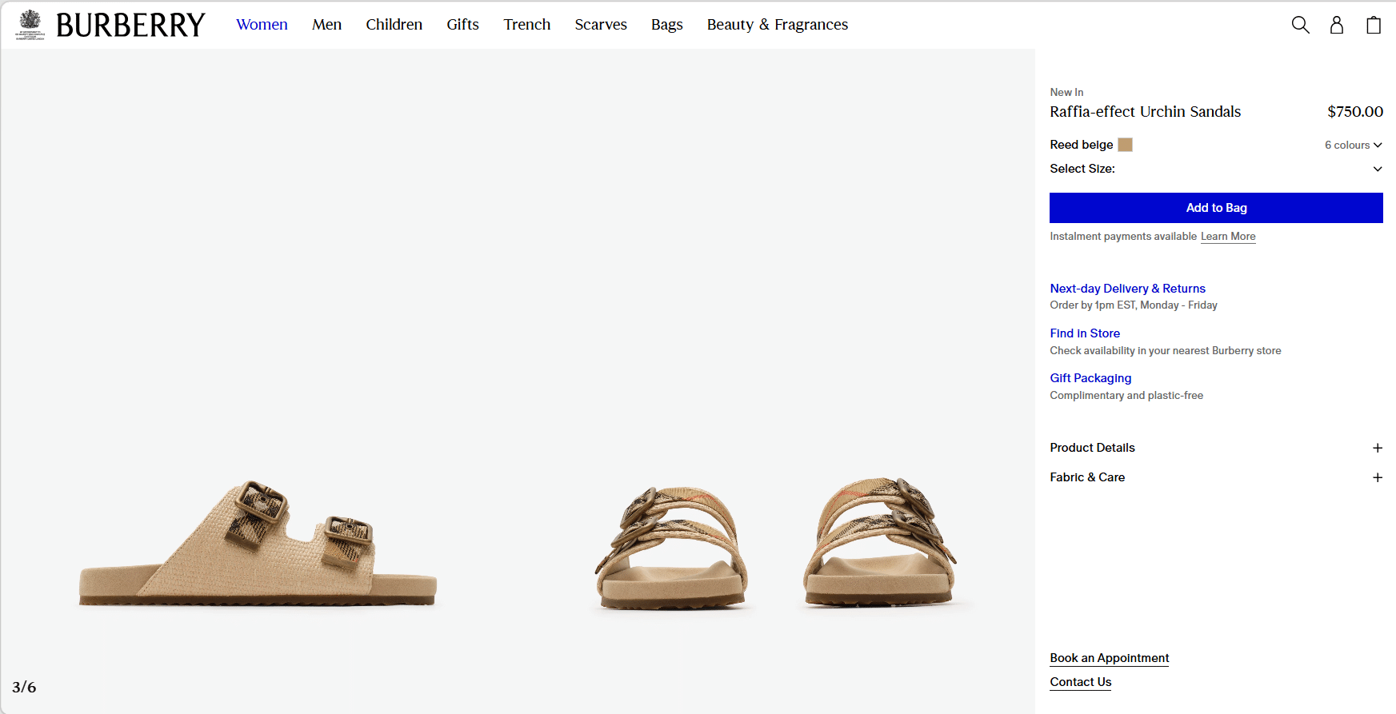Navigate to the Trench category

(526, 25)
